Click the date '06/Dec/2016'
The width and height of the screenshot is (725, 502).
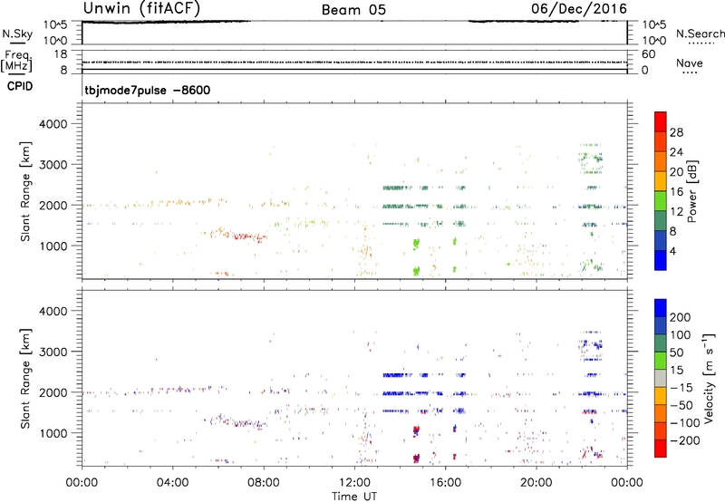(x=579, y=8)
